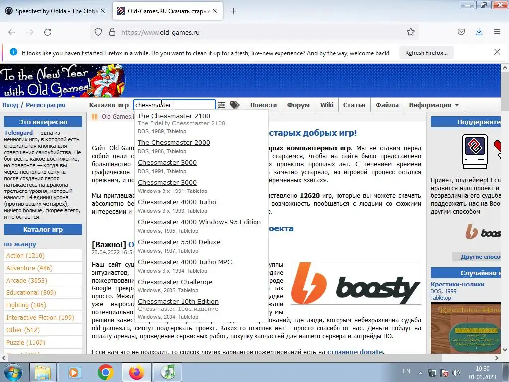Image resolution: width=509 pixels, height=382 pixels.
Task: Open Action (1210) genre
Action: pyautogui.click(x=25, y=255)
